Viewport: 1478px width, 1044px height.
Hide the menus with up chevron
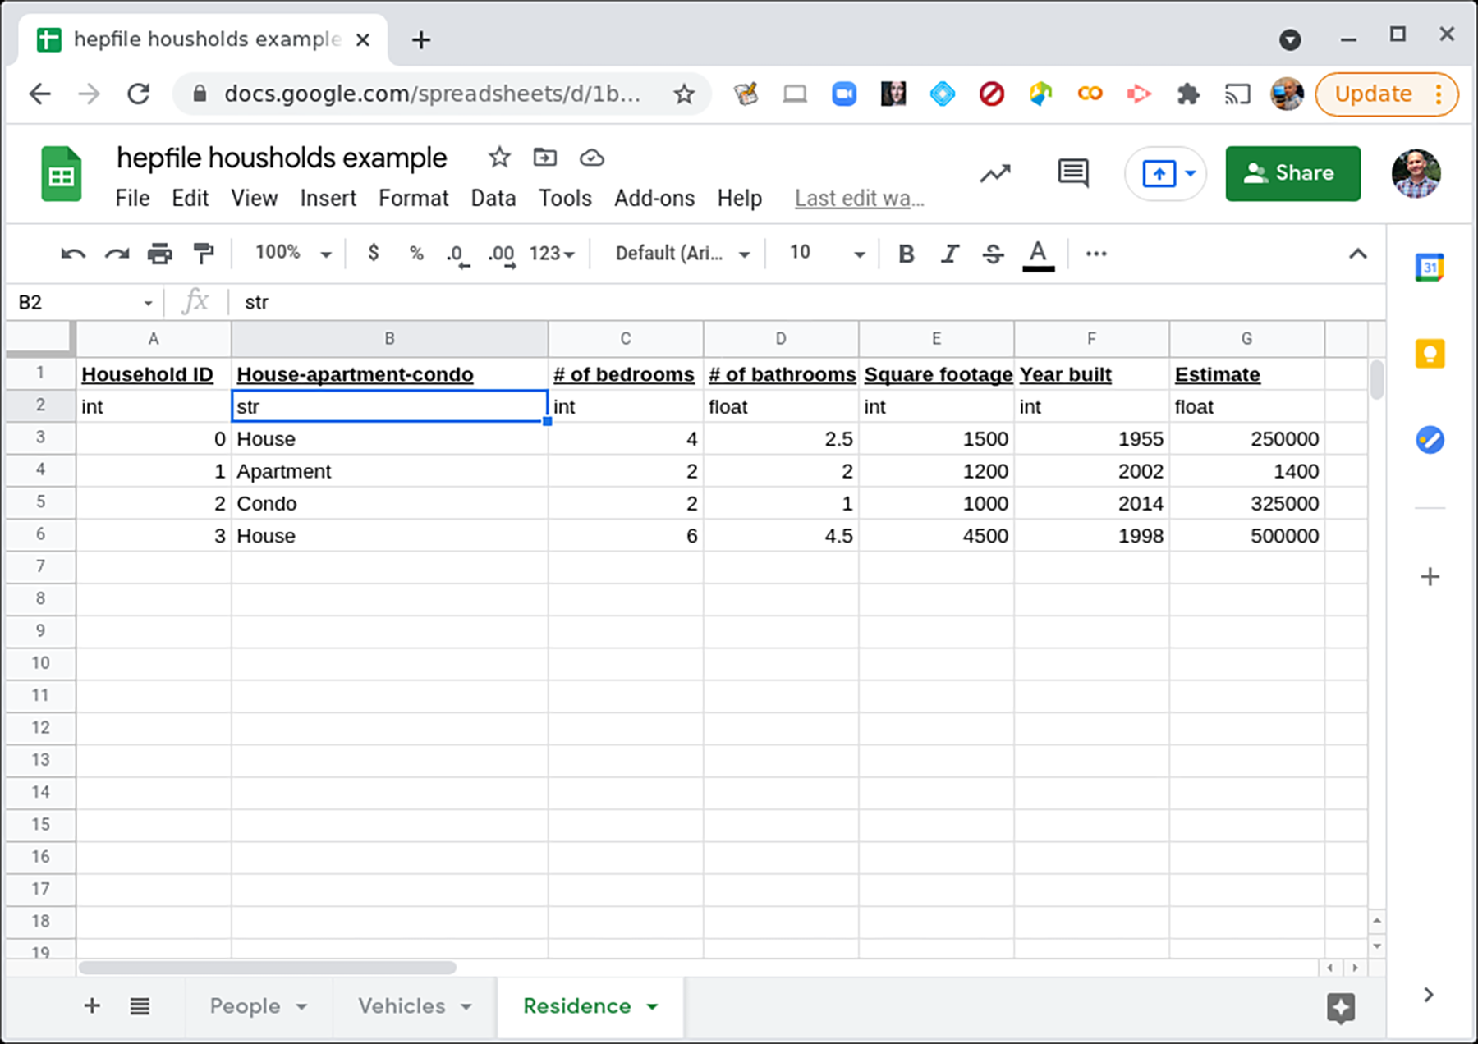click(x=1358, y=254)
